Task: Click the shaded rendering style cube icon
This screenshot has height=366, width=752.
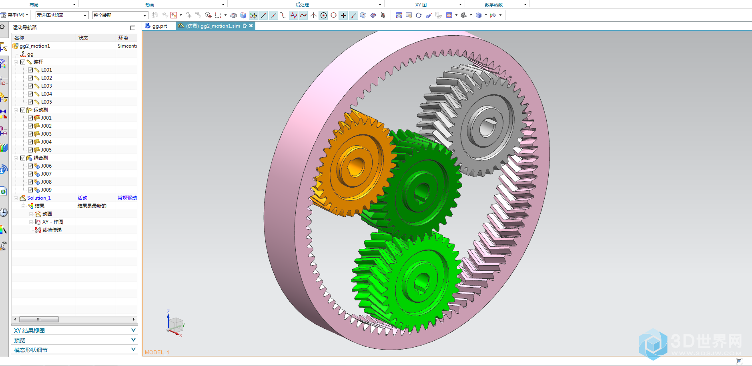Action: coord(479,15)
